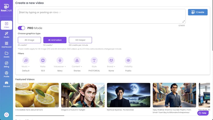Screen dimensions: 213x120
Task: Toggle the Visibility eye icon
Action: click(128, 60)
